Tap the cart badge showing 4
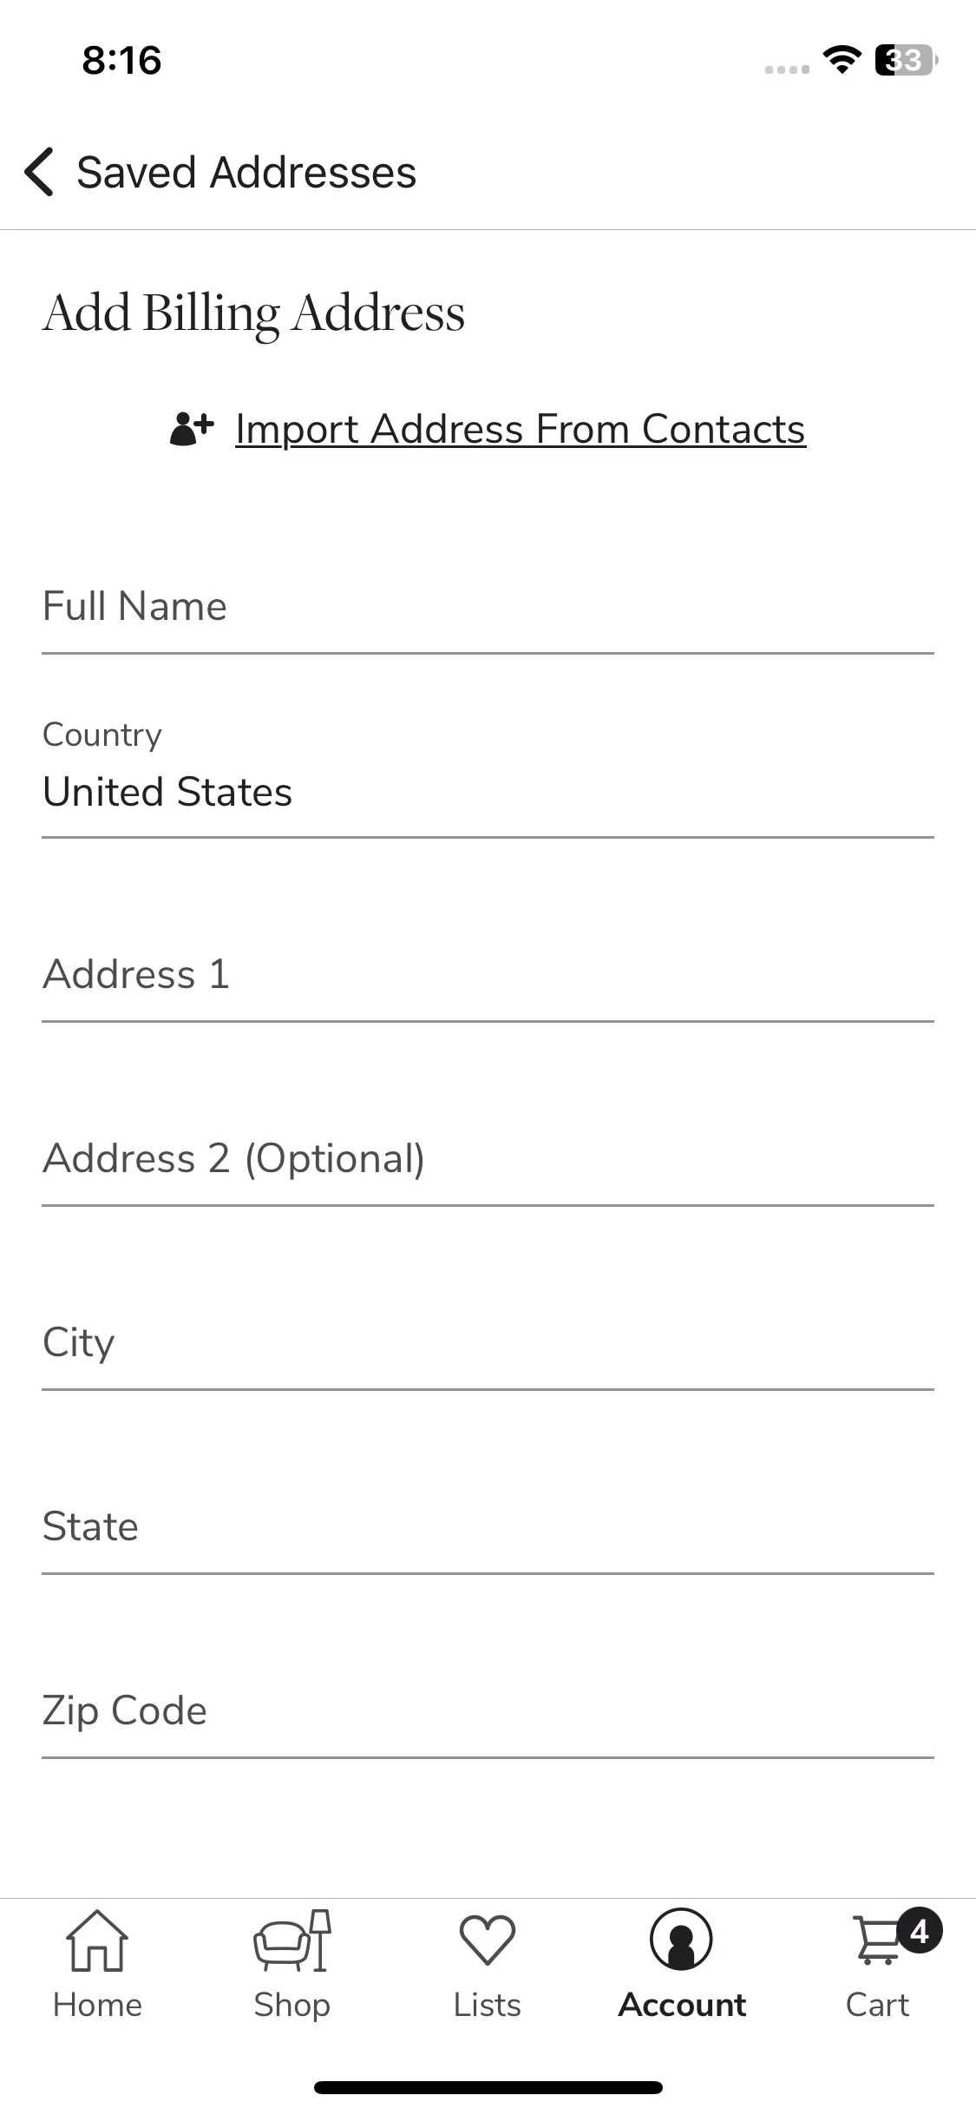The height and width of the screenshot is (2115, 976). (x=920, y=1931)
